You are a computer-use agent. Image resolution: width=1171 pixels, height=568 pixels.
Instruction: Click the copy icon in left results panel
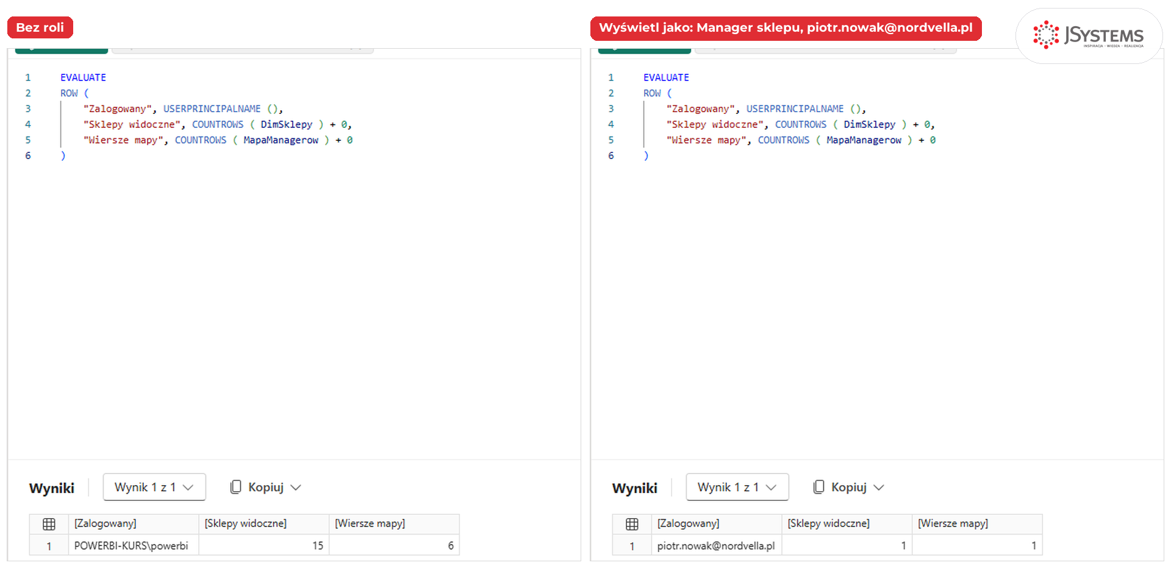tap(236, 487)
